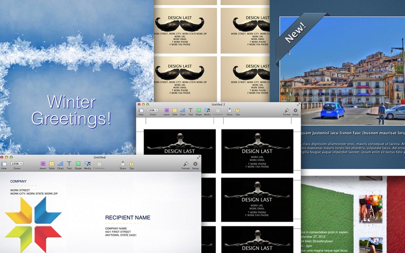Click Chart icon in the Untitled 2 window
The image size is (405, 253).
point(183,110)
